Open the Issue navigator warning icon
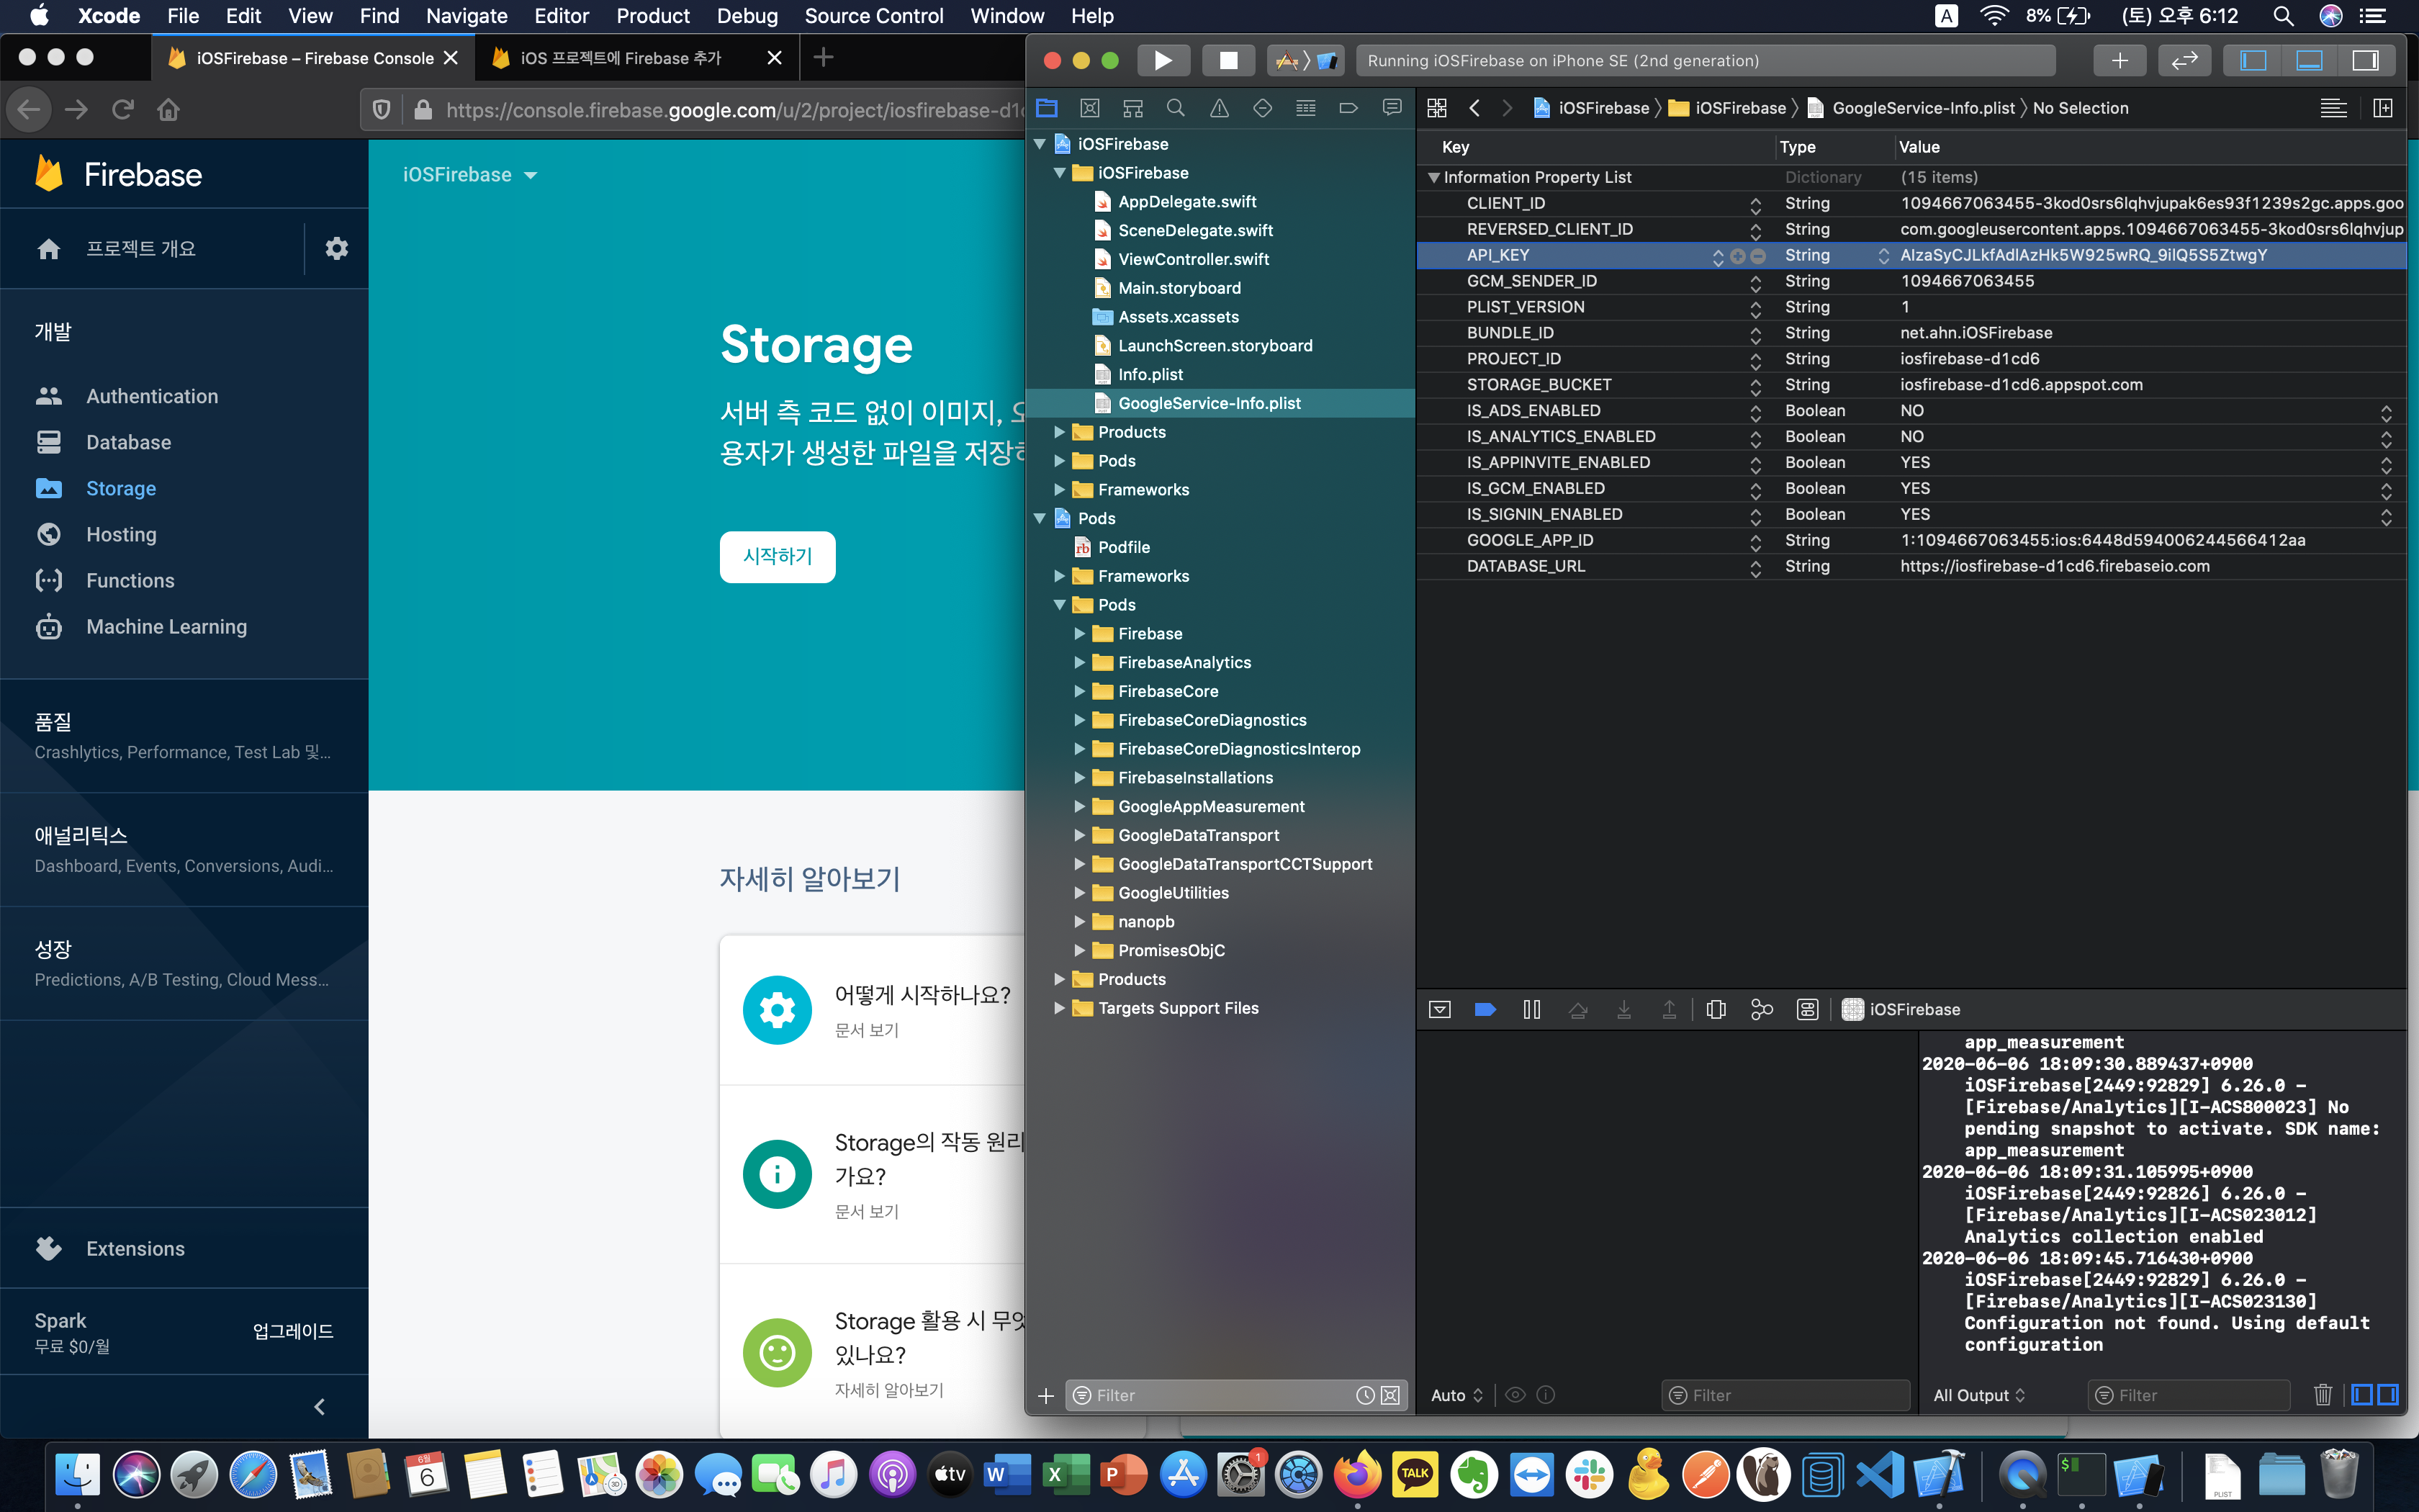 [x=1218, y=108]
